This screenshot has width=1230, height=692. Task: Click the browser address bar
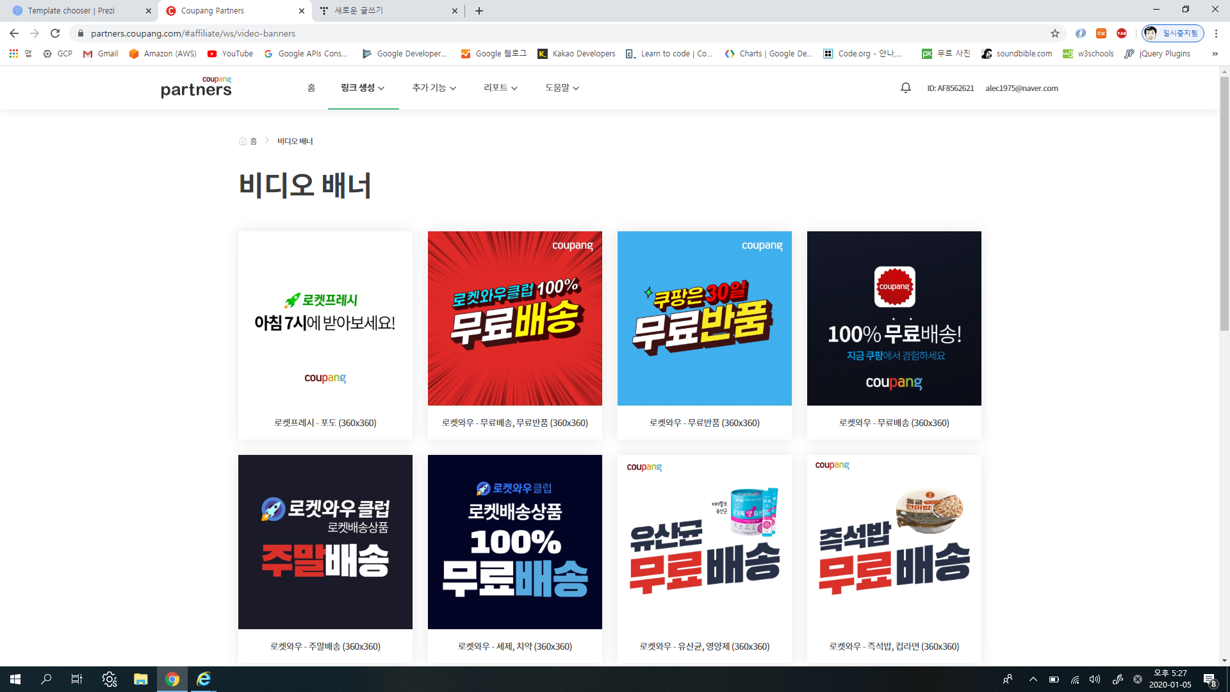(x=512, y=33)
